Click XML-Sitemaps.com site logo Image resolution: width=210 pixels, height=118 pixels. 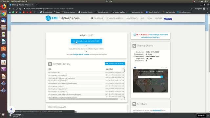click(x=63, y=18)
